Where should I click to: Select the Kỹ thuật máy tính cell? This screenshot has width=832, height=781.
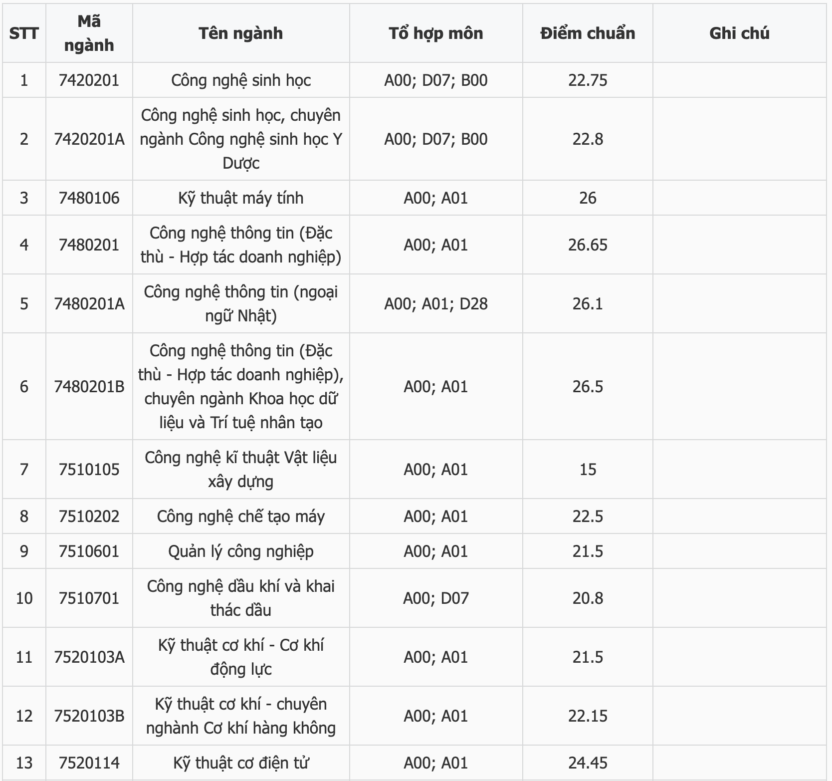241,198
